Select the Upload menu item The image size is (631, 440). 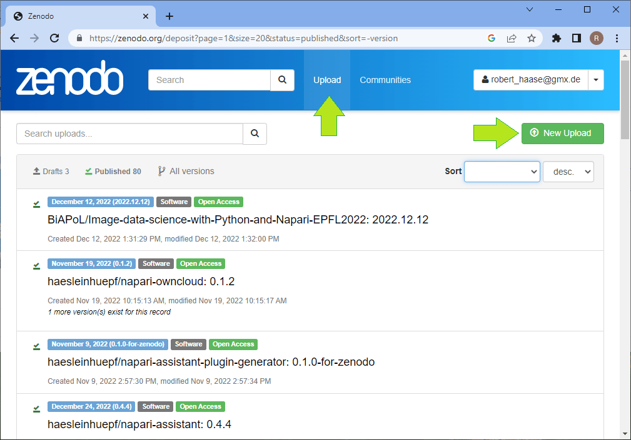tap(327, 80)
